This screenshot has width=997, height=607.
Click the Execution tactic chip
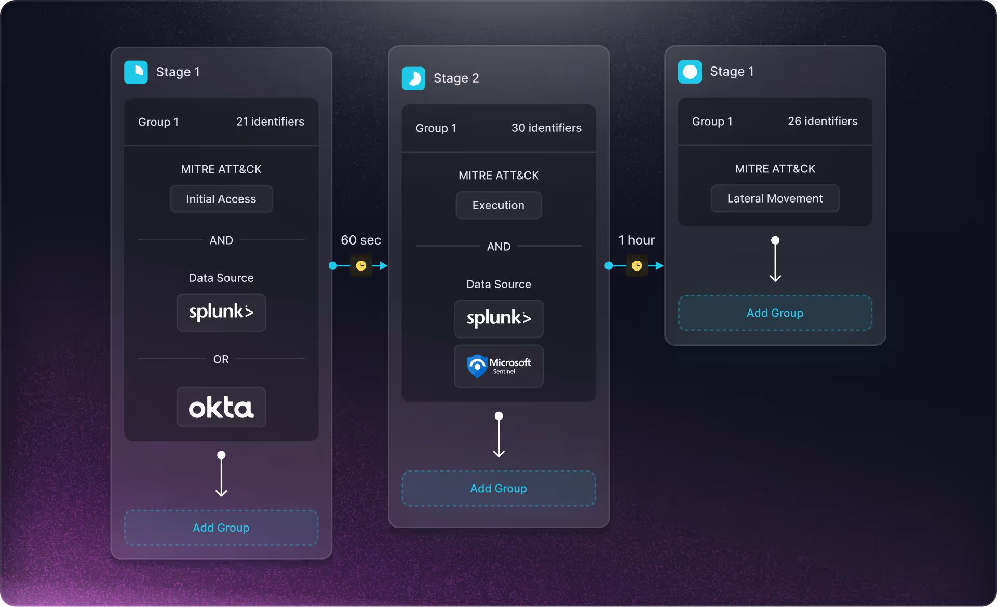[x=498, y=206]
